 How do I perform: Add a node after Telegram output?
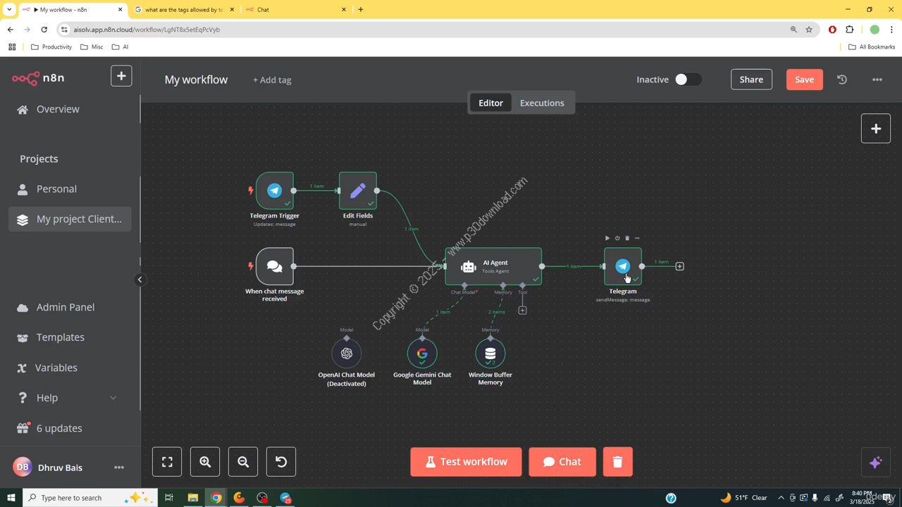679,266
